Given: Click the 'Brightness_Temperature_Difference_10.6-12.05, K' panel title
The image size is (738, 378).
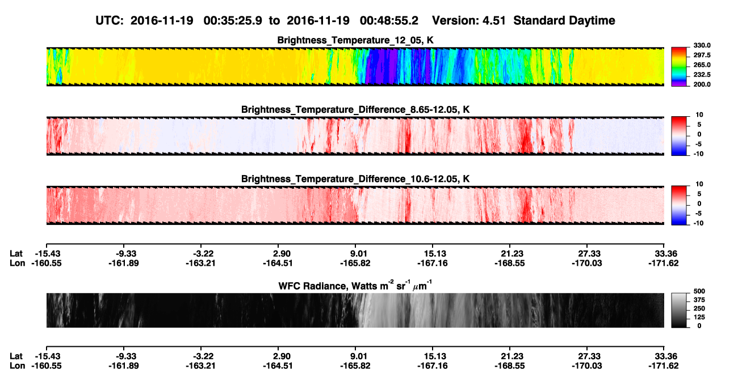Looking at the screenshot, I should [x=355, y=179].
